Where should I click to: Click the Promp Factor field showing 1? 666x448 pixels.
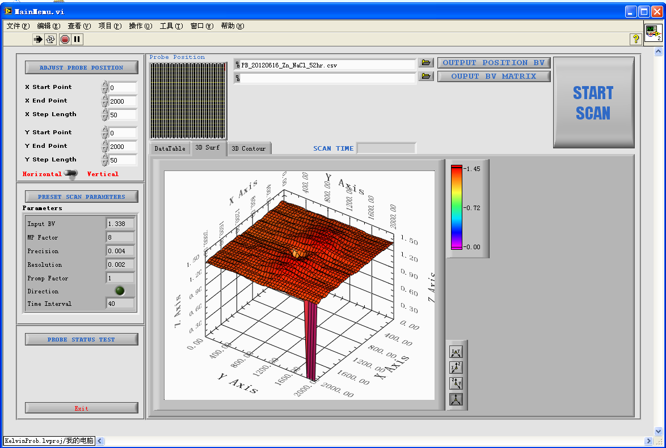point(120,278)
